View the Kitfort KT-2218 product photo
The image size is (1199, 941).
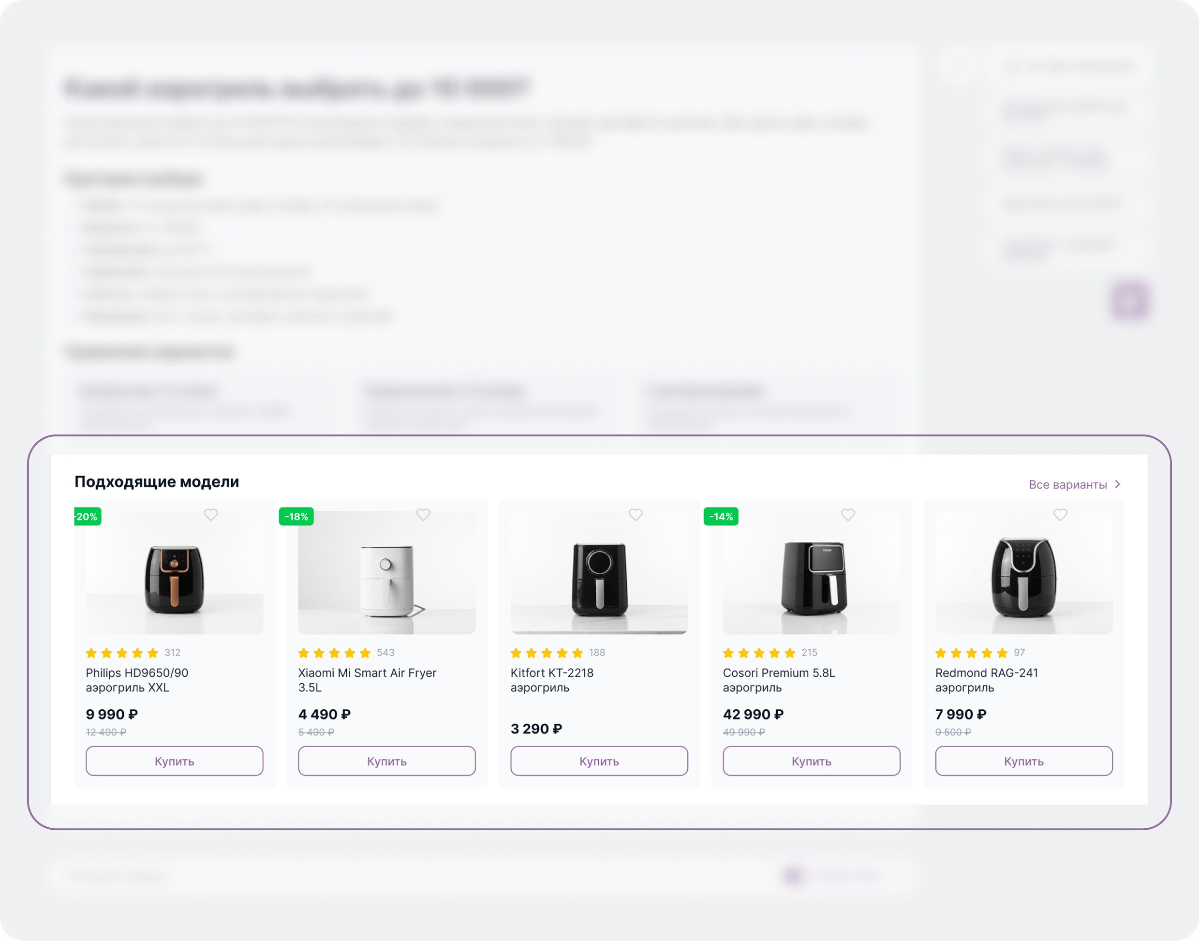tap(599, 573)
